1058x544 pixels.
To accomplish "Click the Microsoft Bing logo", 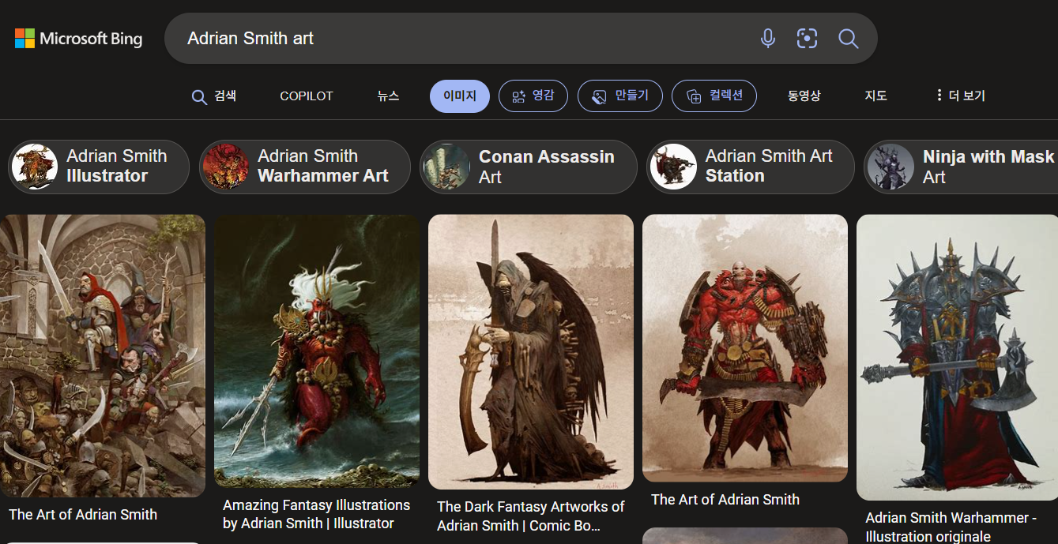I will pos(78,38).
